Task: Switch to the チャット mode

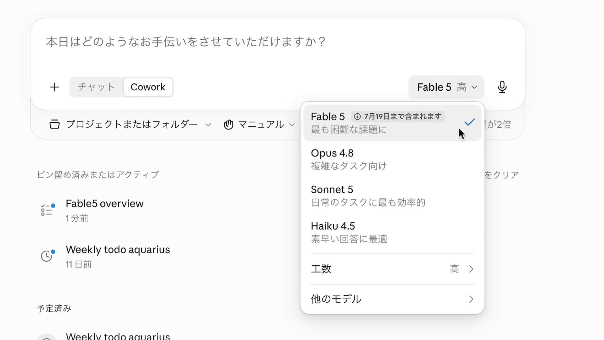Action: click(x=96, y=87)
